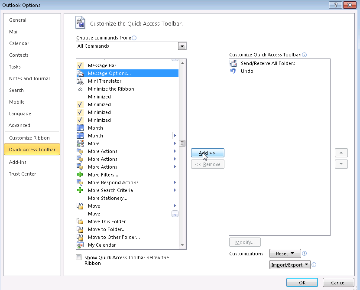This screenshot has height=290, width=360.
Task: Click the Move This Folder icon
Action: pos(80,222)
